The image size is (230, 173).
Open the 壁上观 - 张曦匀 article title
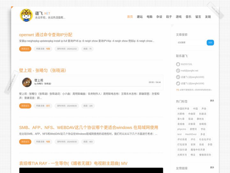pos(42,70)
